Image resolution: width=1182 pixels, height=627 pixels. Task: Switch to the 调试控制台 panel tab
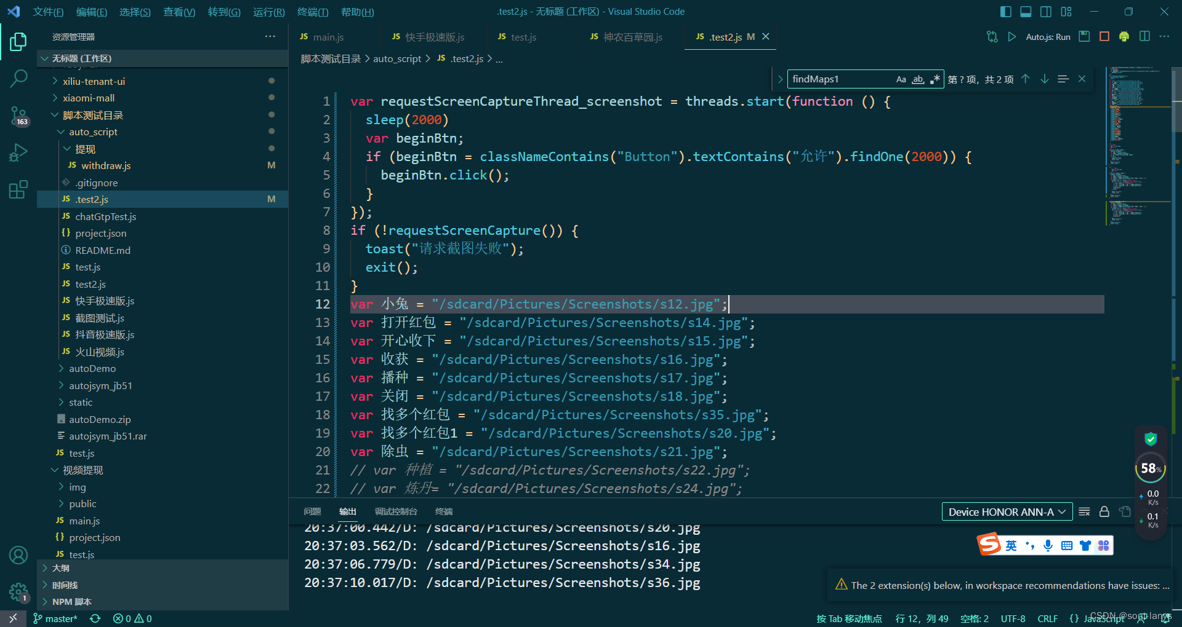(x=396, y=511)
